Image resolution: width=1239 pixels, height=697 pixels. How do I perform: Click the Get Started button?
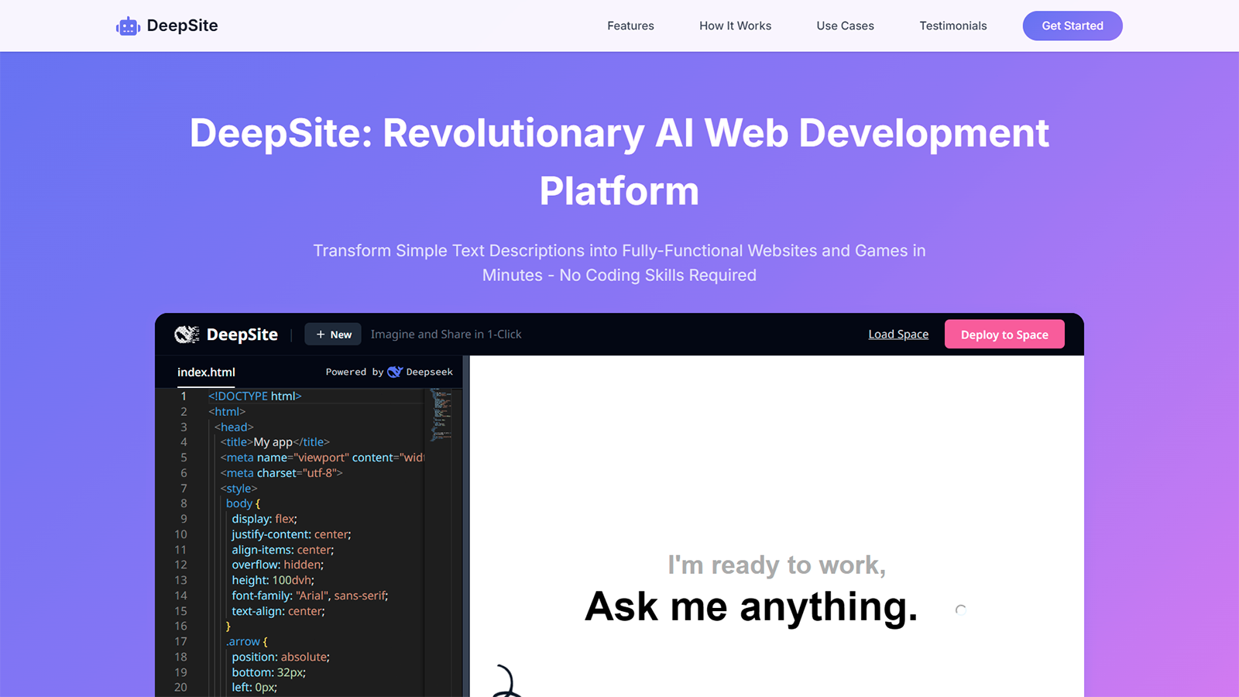1073,26
